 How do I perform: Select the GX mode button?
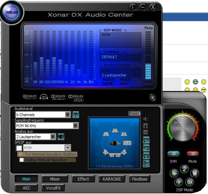coord(190,182)
